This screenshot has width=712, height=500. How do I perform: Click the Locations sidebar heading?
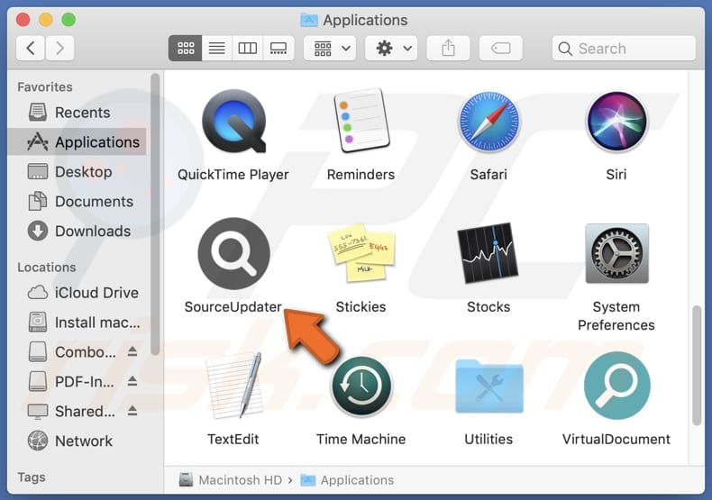pyautogui.click(x=47, y=268)
